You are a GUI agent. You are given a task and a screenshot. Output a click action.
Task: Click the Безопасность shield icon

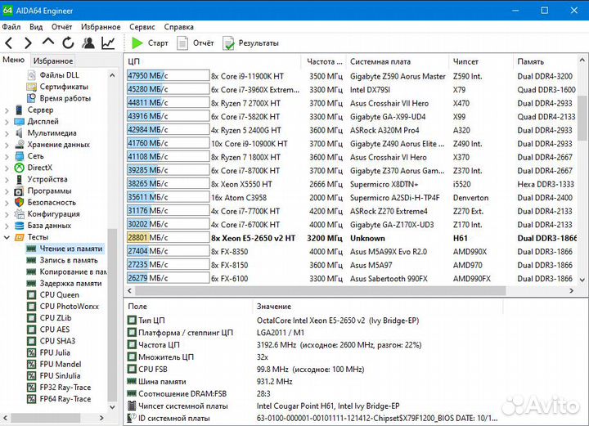(x=19, y=202)
